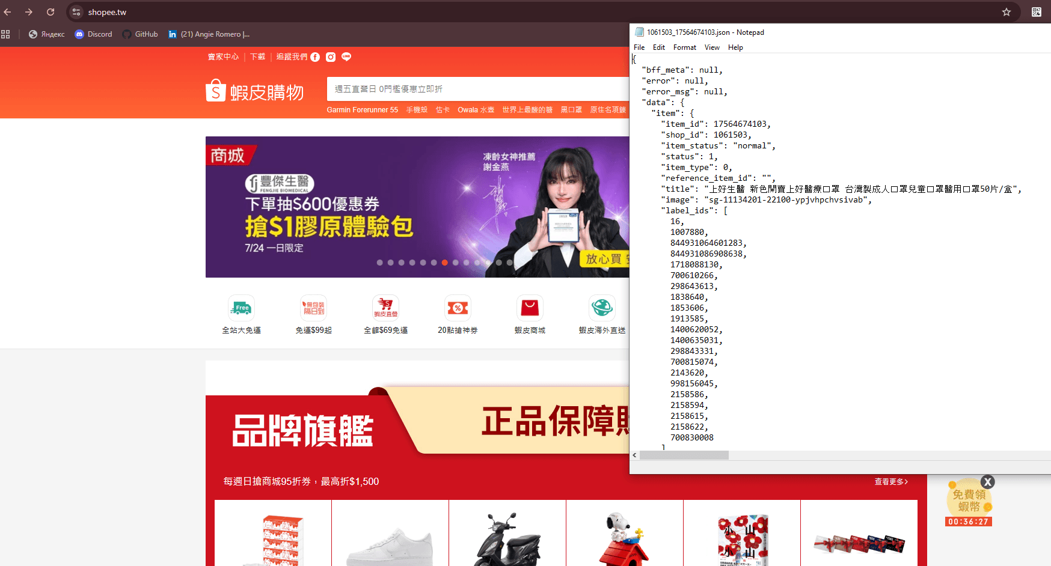The image size is (1051, 566).
Task: Select the 手機殼 search suggestion
Action: 417,110
